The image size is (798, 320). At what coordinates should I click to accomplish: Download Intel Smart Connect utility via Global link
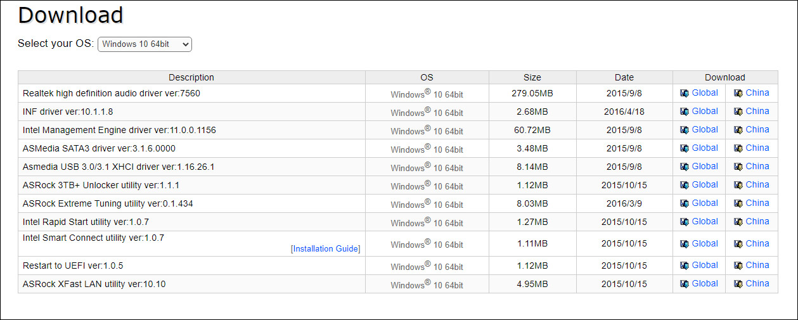[x=705, y=243]
